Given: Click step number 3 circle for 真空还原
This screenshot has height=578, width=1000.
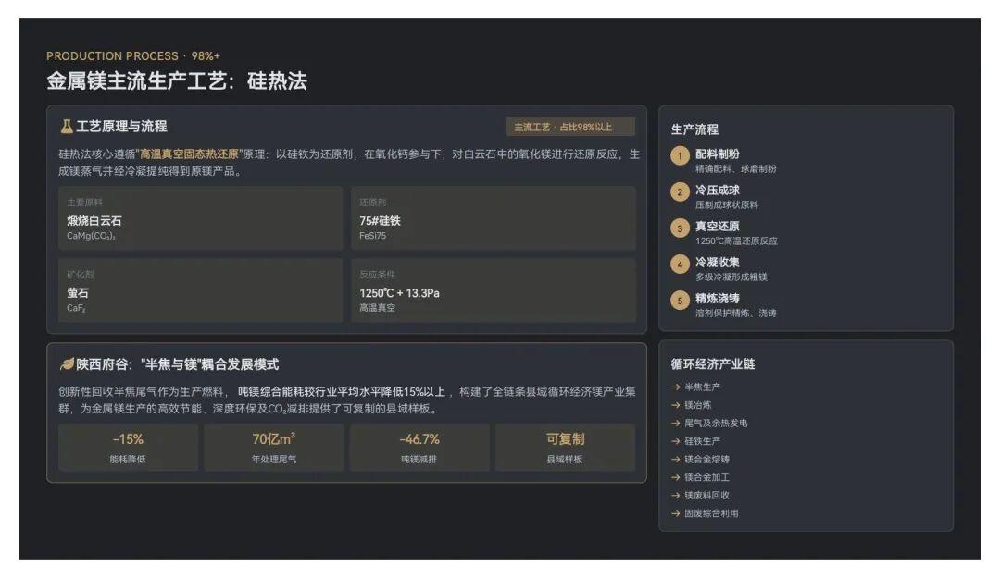Looking at the screenshot, I should [x=681, y=228].
